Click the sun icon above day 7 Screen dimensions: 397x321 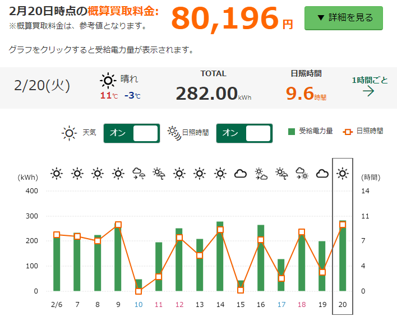coord(77,174)
